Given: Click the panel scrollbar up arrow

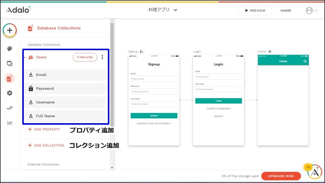Looking at the screenshot, I should [x=112, y=21].
